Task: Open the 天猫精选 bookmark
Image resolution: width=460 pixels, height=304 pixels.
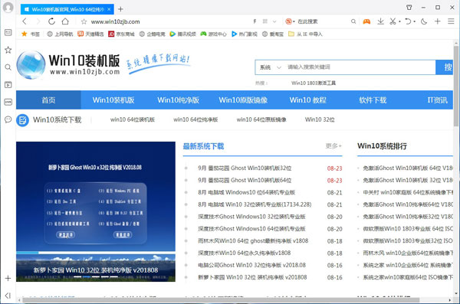Action: [x=90, y=34]
